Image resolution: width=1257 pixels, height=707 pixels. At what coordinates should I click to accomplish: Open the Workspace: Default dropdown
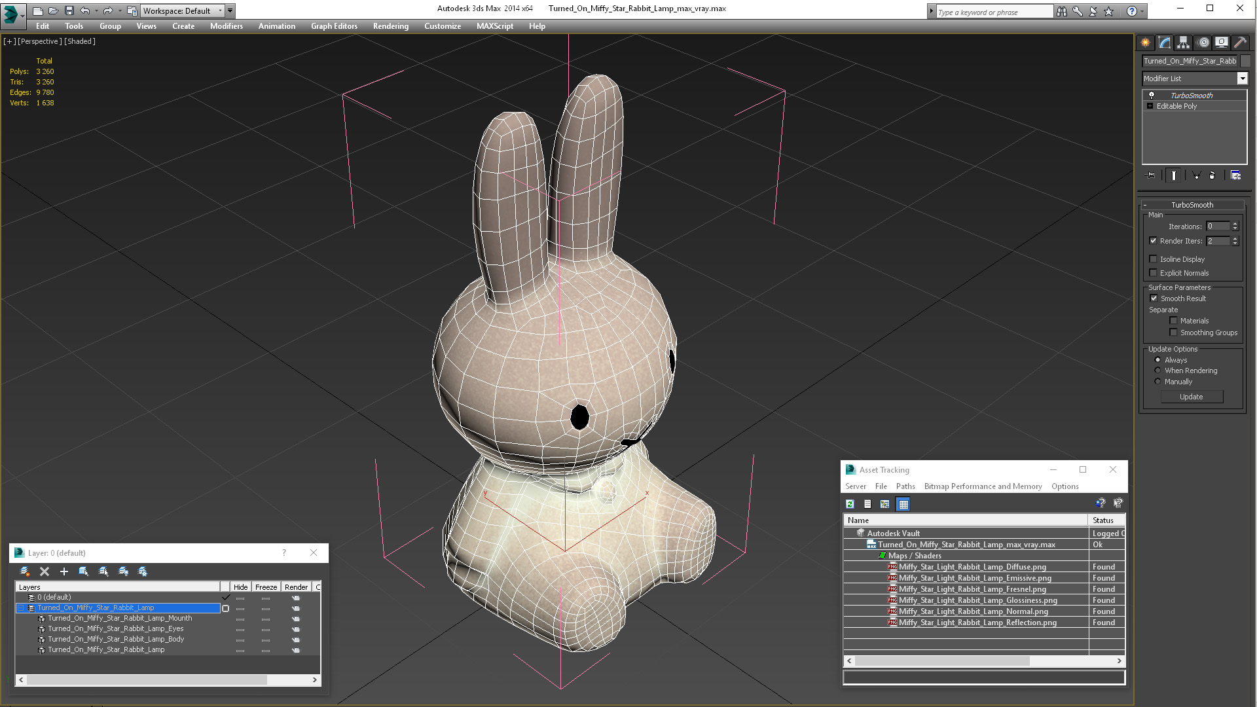tap(183, 10)
